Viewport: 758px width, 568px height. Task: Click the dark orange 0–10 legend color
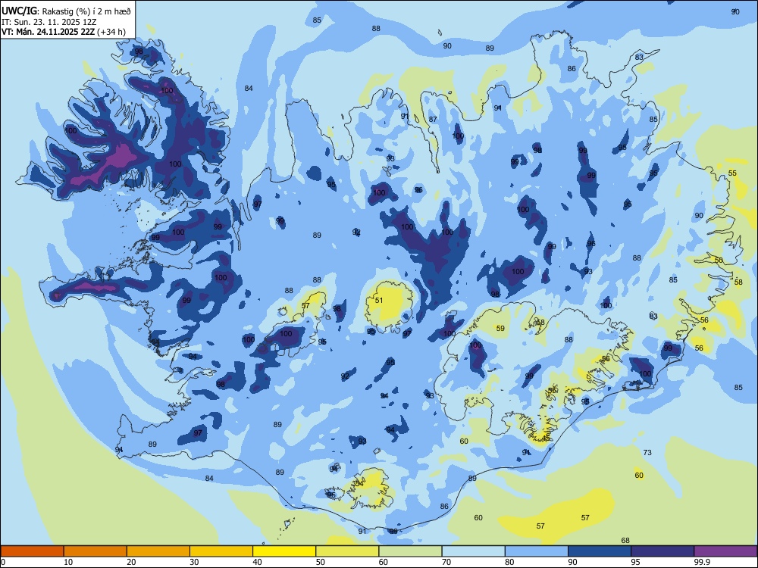click(x=32, y=551)
